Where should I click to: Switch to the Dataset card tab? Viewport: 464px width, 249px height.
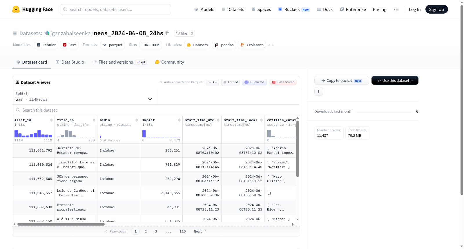click(x=31, y=62)
